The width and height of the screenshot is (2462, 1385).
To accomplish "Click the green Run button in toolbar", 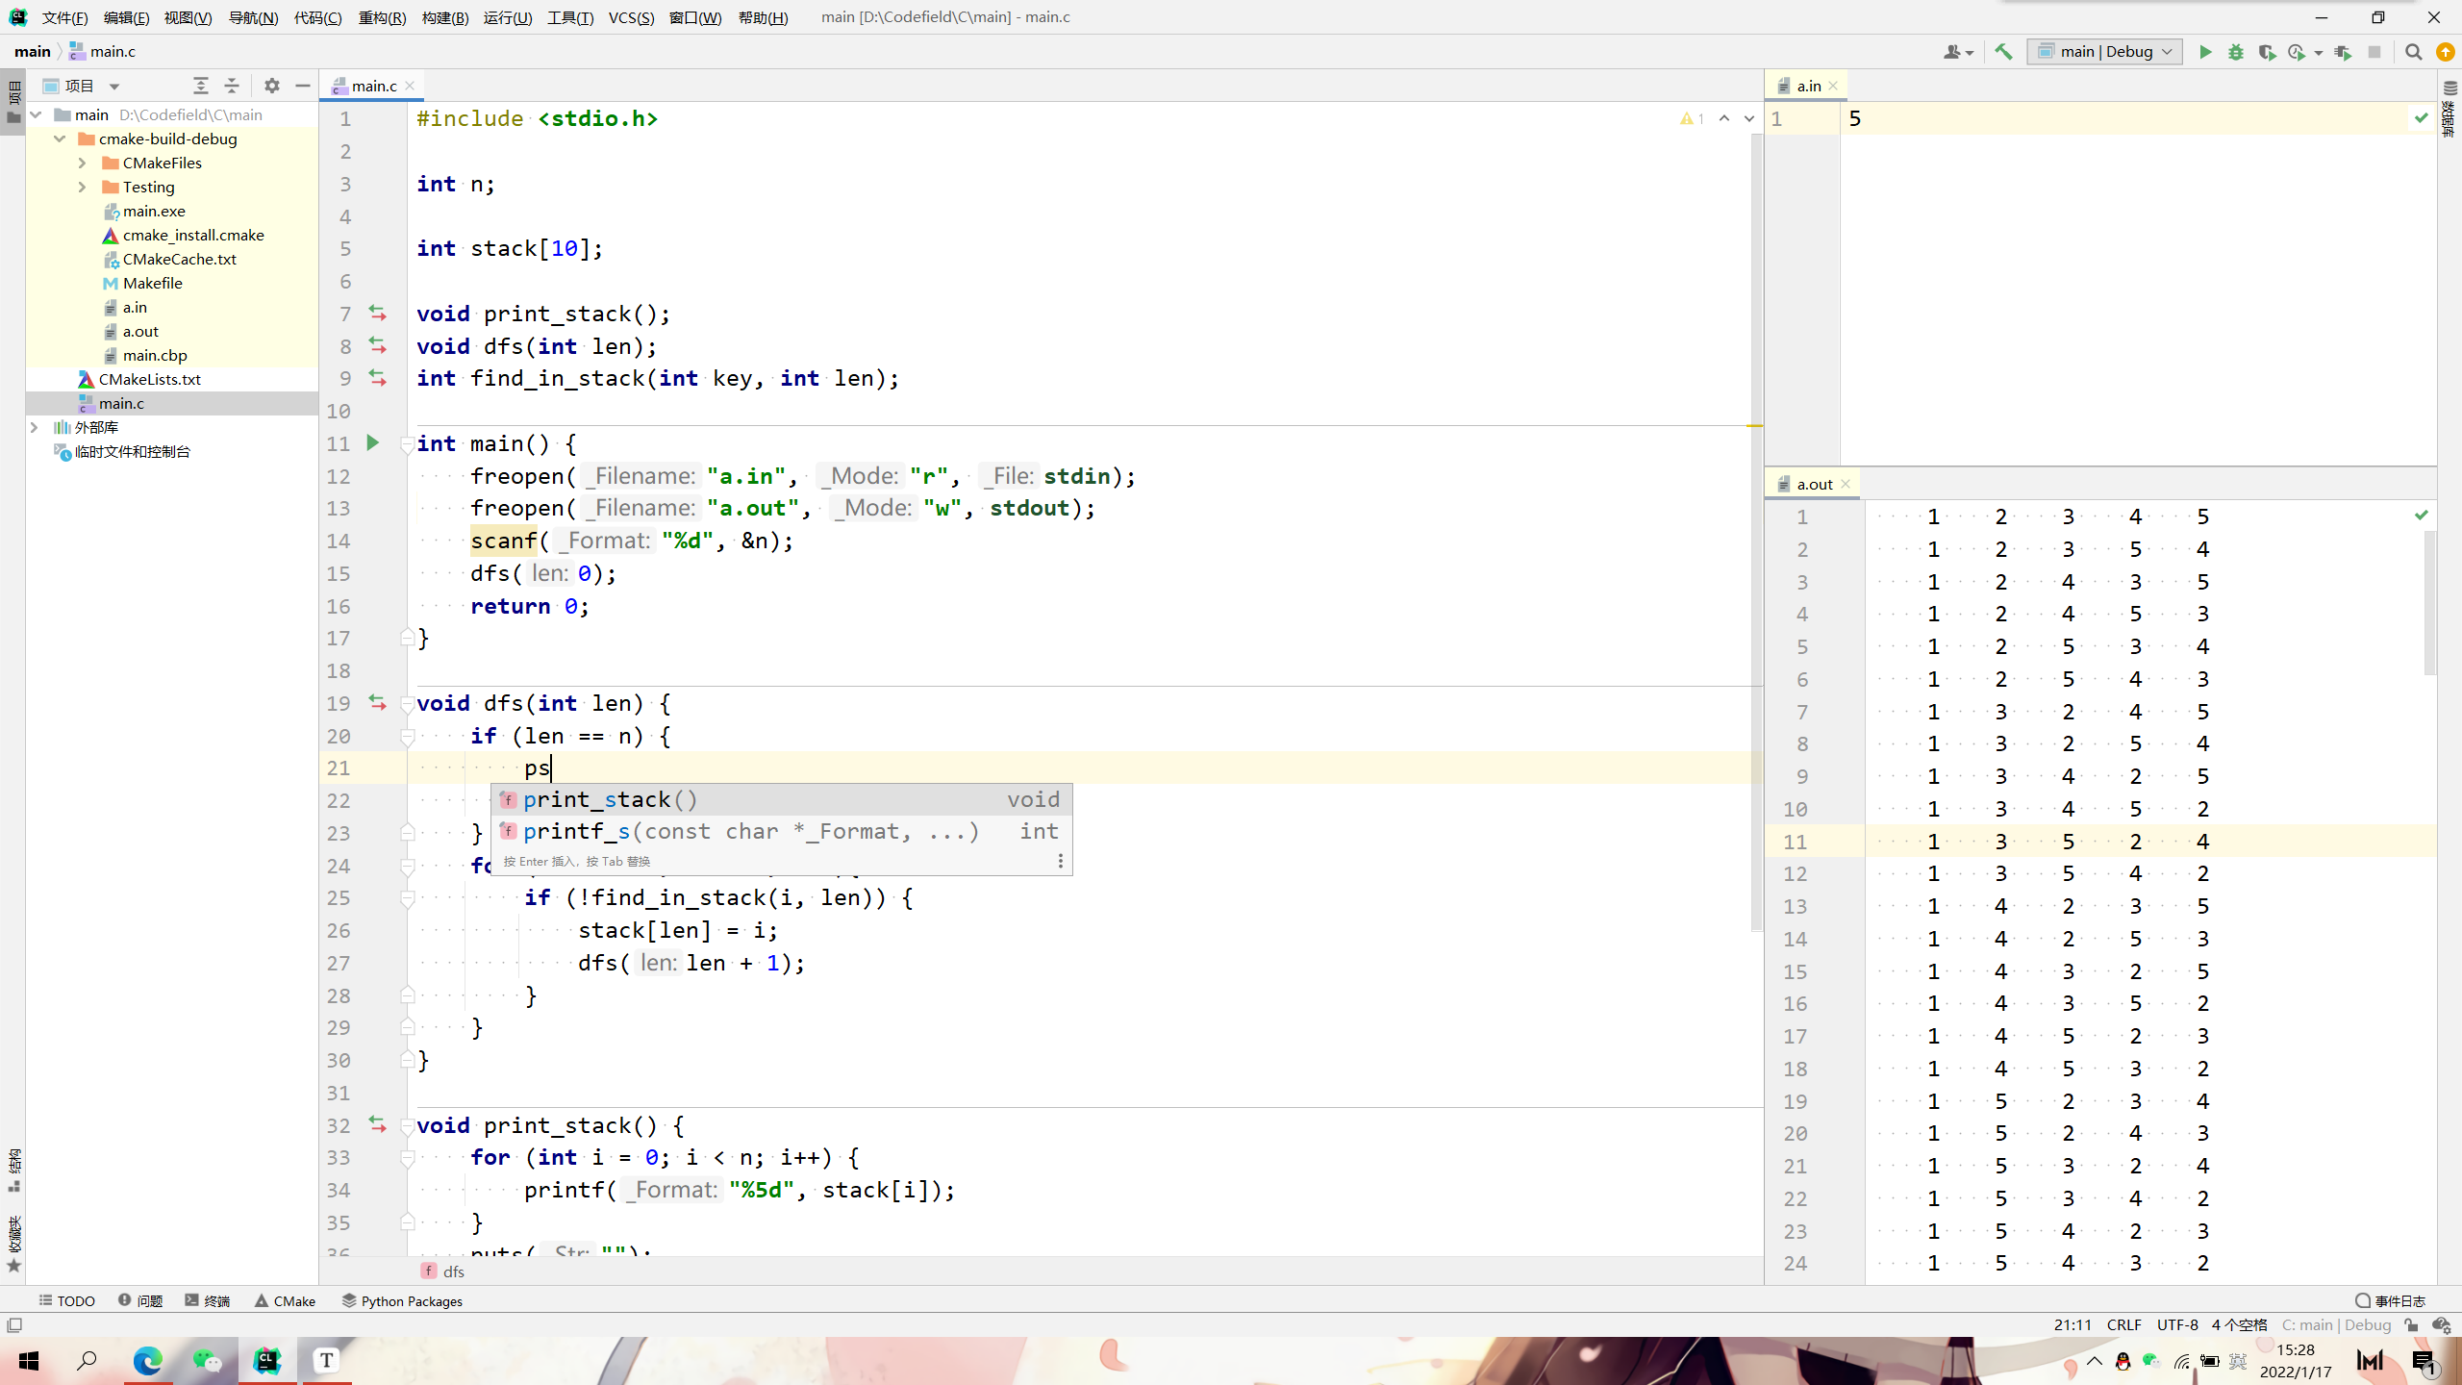I will coord(2205,52).
